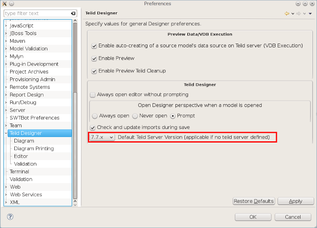Select Plug-in Development preferences

click(x=34, y=64)
